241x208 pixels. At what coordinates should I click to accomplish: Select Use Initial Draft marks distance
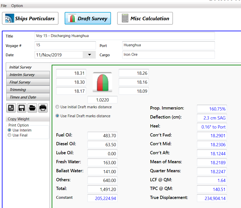58,107
